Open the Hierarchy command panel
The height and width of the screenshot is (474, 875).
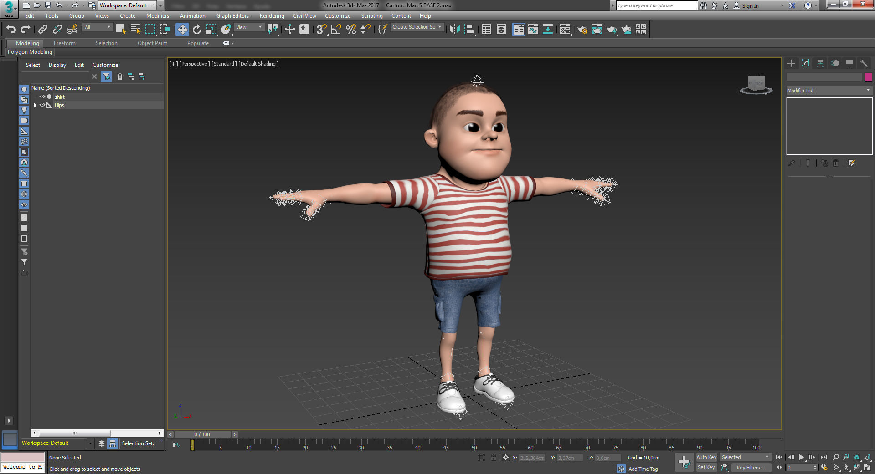(x=820, y=63)
